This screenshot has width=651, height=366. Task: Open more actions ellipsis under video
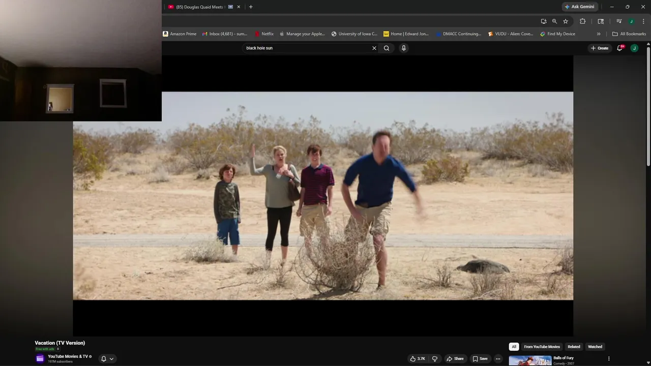pos(498,358)
